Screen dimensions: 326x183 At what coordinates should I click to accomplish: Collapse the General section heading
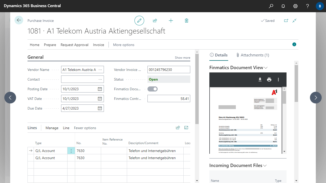(x=35, y=57)
